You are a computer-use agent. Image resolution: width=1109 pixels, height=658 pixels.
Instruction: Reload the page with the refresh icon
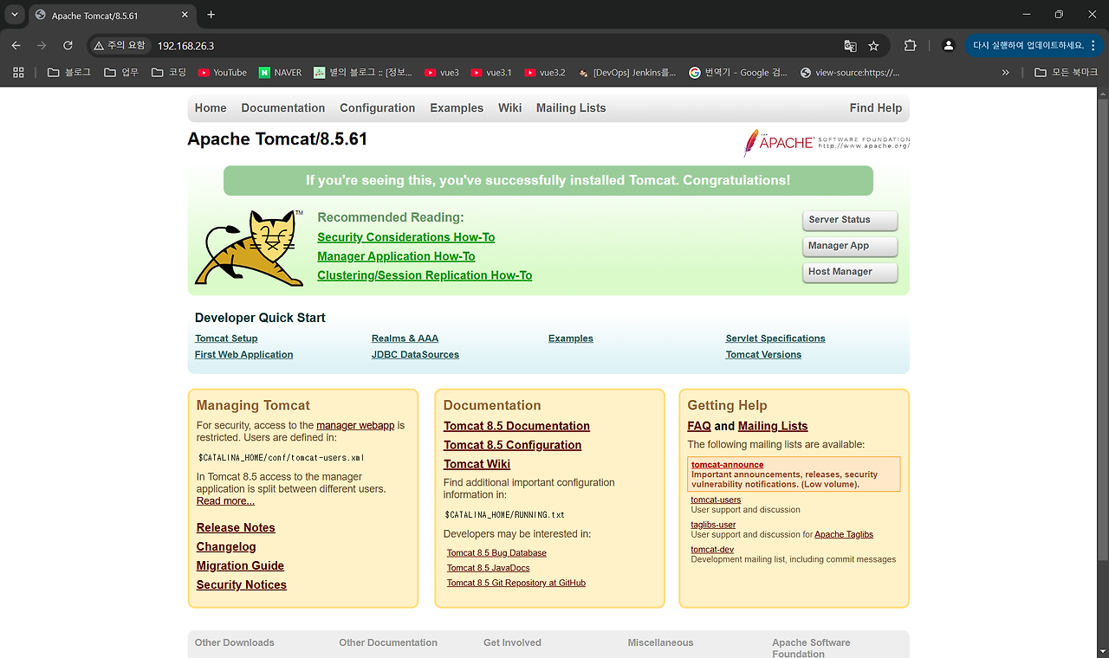[68, 45]
